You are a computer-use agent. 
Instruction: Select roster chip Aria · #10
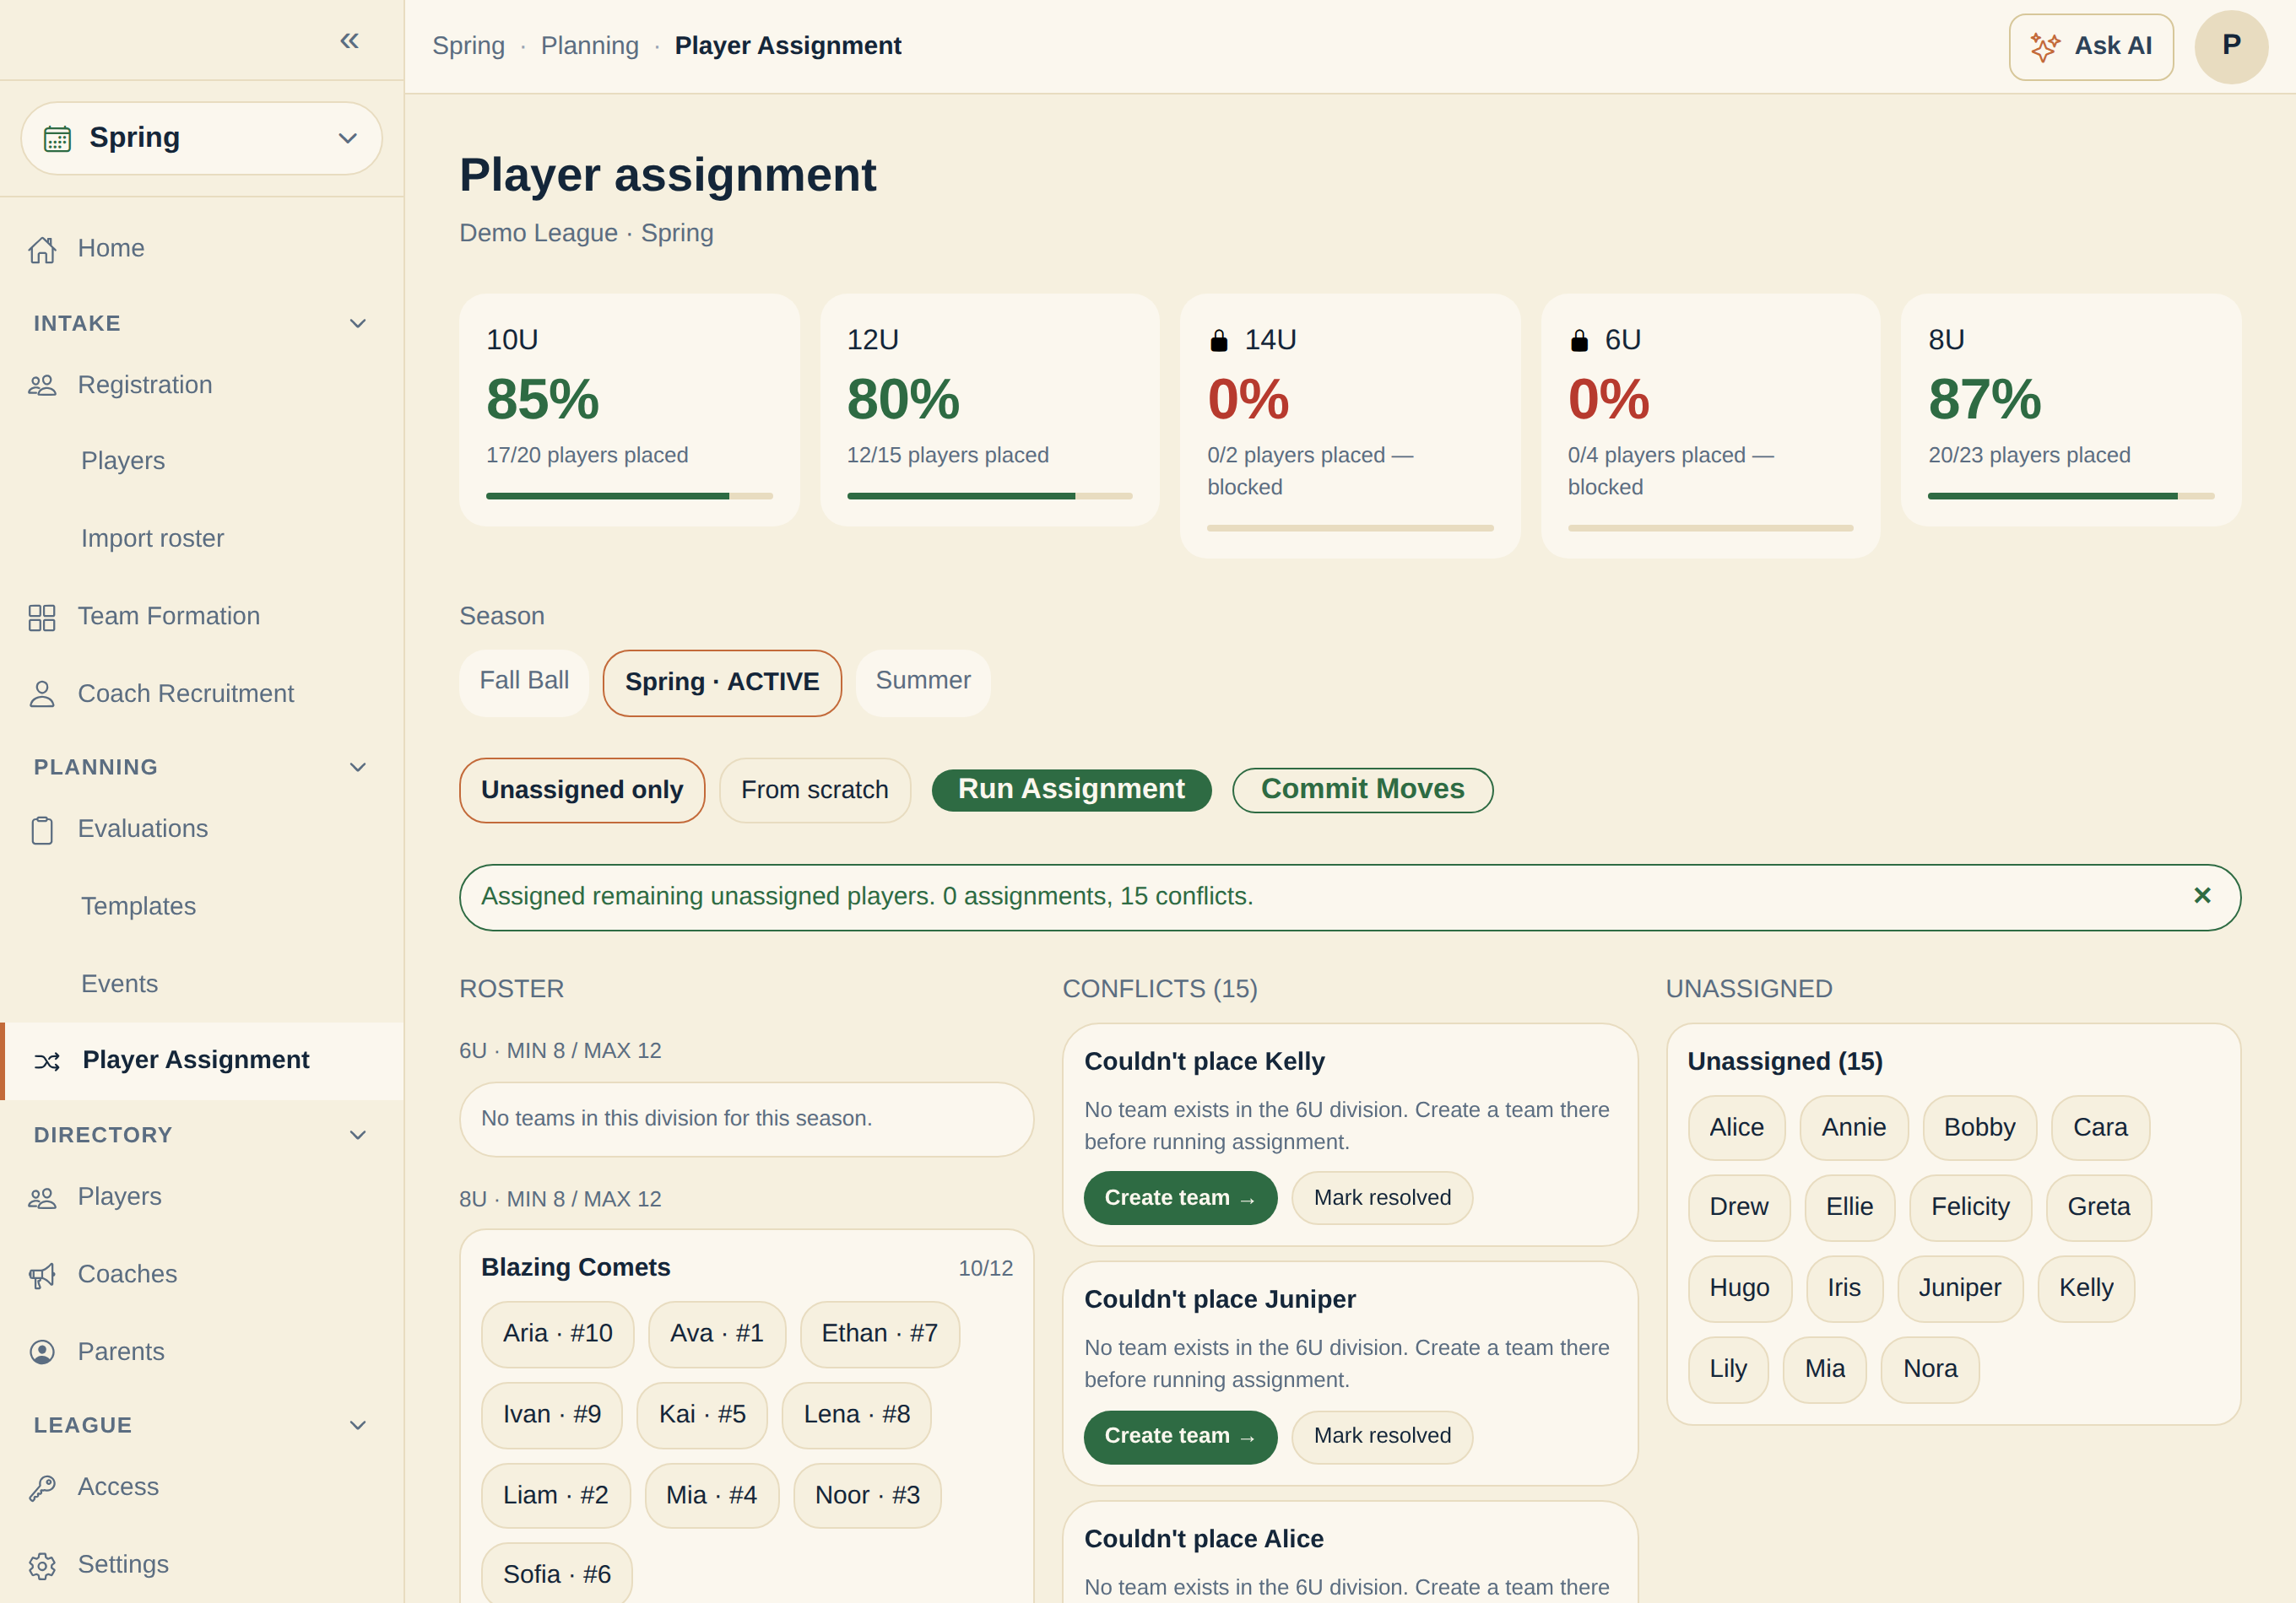[x=557, y=1334]
